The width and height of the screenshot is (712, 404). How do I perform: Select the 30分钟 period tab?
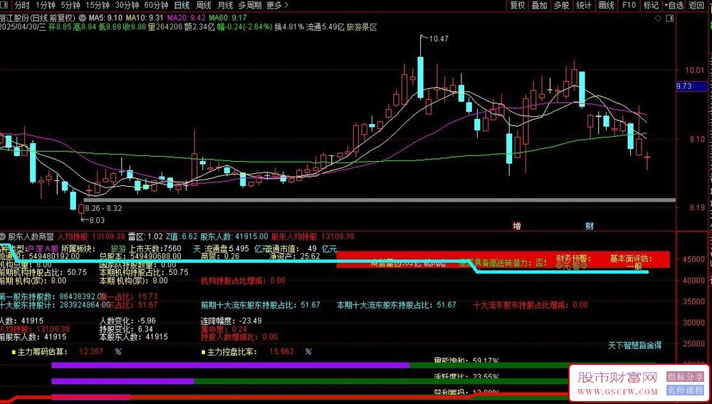(127, 6)
